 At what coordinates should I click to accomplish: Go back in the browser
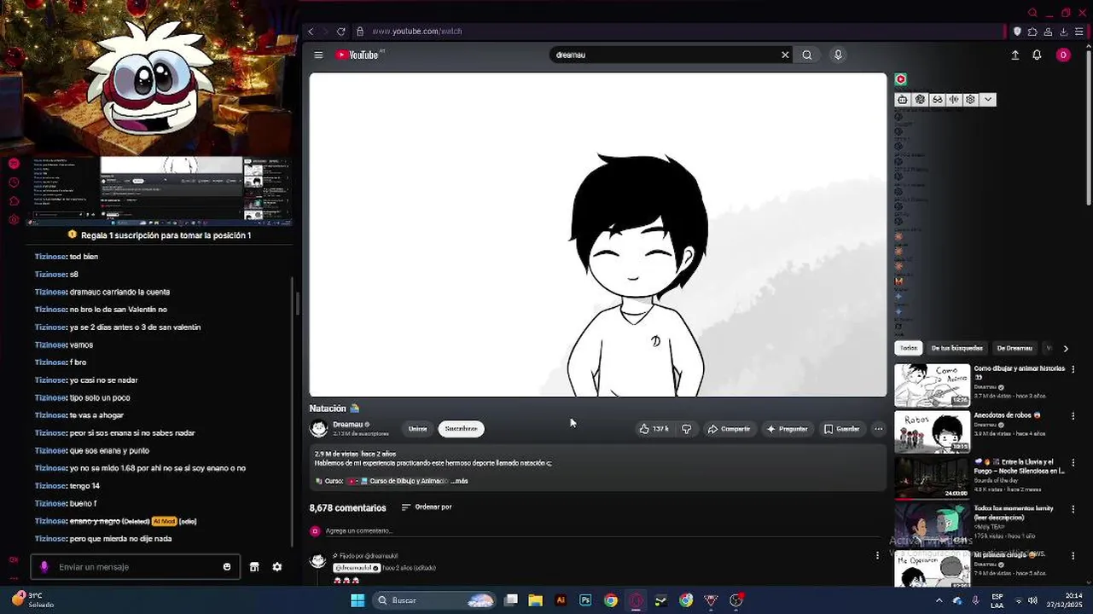(x=311, y=32)
